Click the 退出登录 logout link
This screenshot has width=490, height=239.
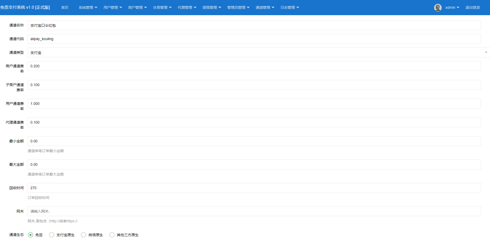[x=473, y=7]
